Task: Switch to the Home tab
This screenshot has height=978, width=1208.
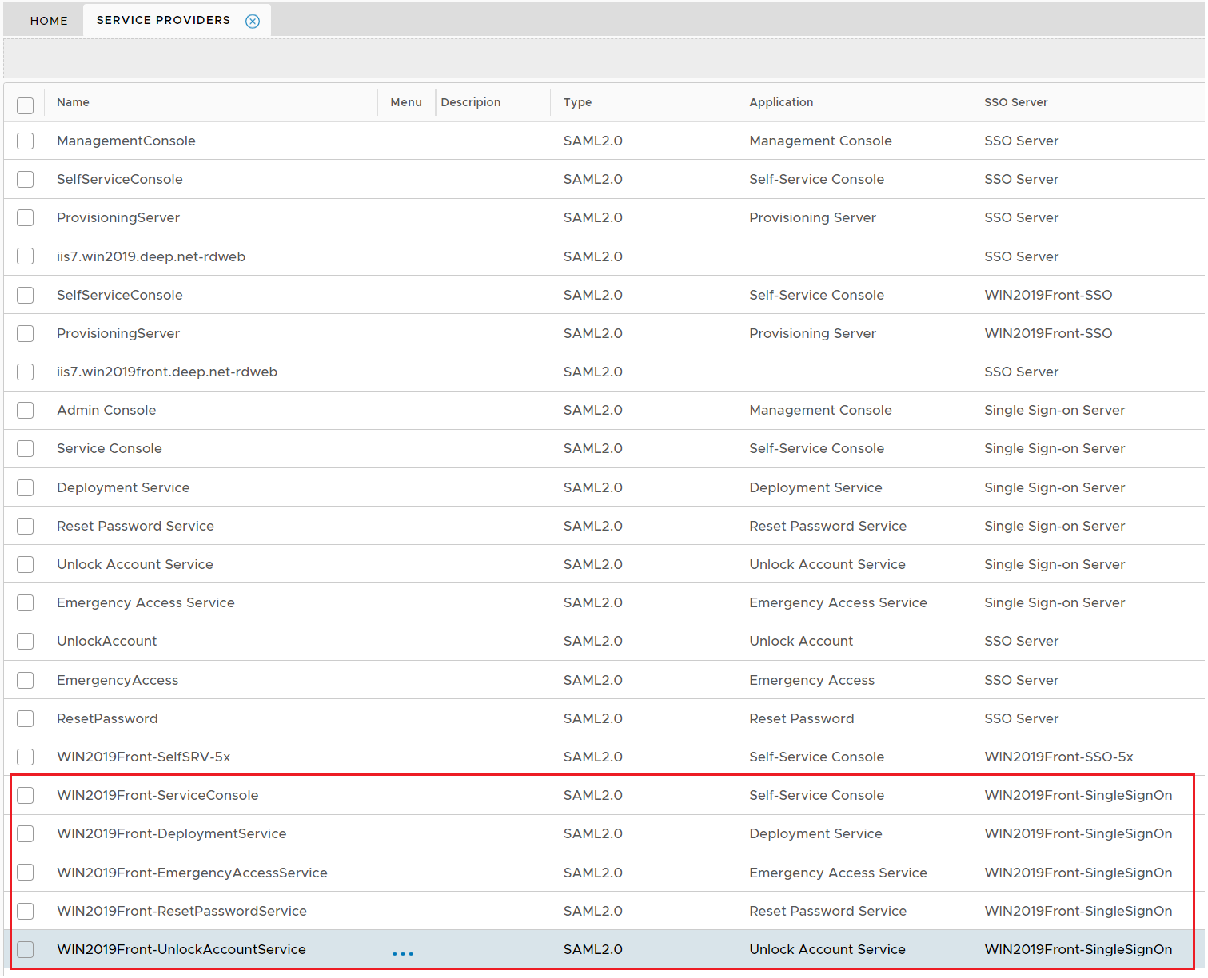Action: click(49, 21)
